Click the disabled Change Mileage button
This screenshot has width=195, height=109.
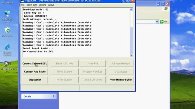pos(121,64)
